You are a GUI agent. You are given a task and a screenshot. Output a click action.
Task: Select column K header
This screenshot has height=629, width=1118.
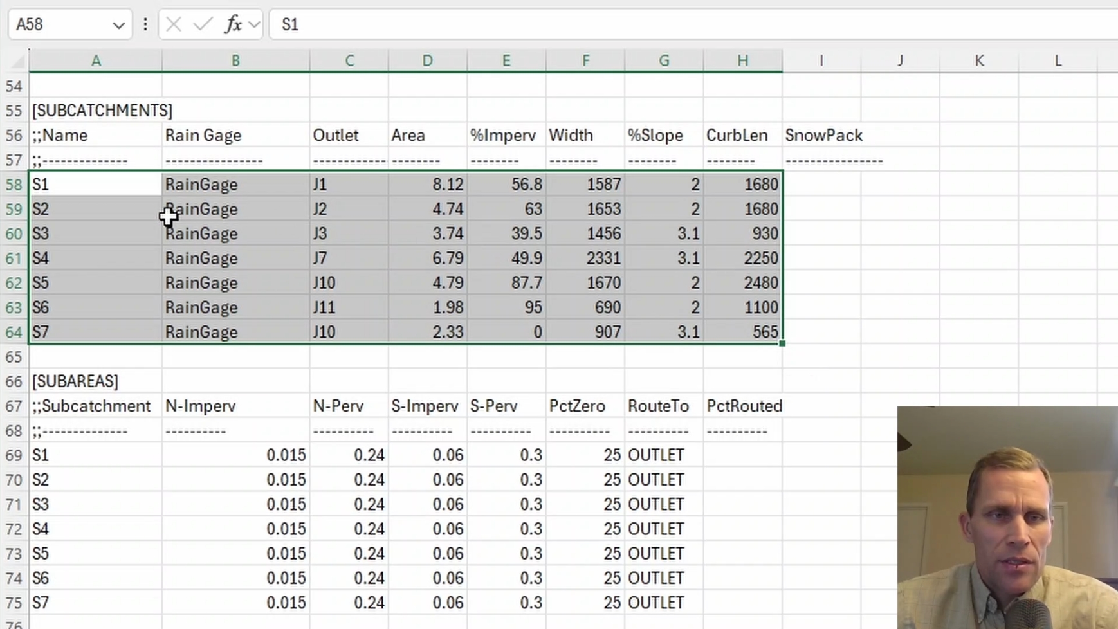(x=979, y=60)
